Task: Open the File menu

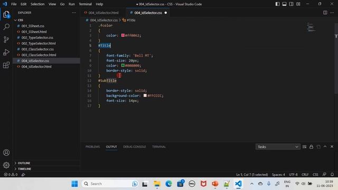Action: coord(14,4)
